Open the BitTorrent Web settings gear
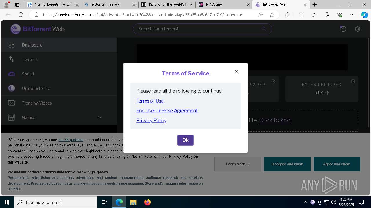 [x=357, y=29]
